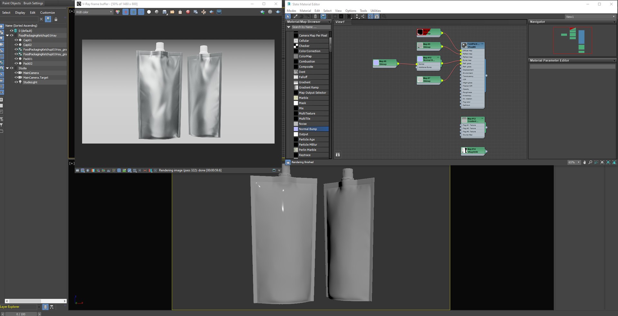Click the monochromatic mode gray sphere icon
This screenshot has width=618, height=316.
[157, 12]
